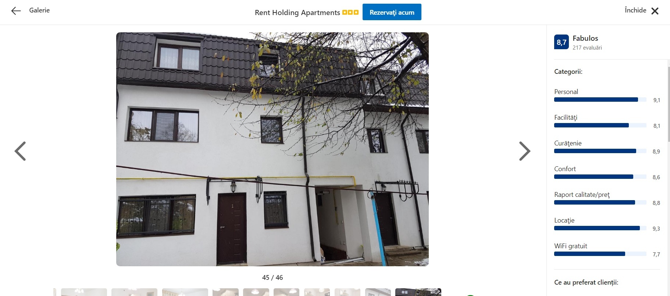Screen dimensions: 670x296
Task: Click the Închide text label
Action: click(635, 10)
